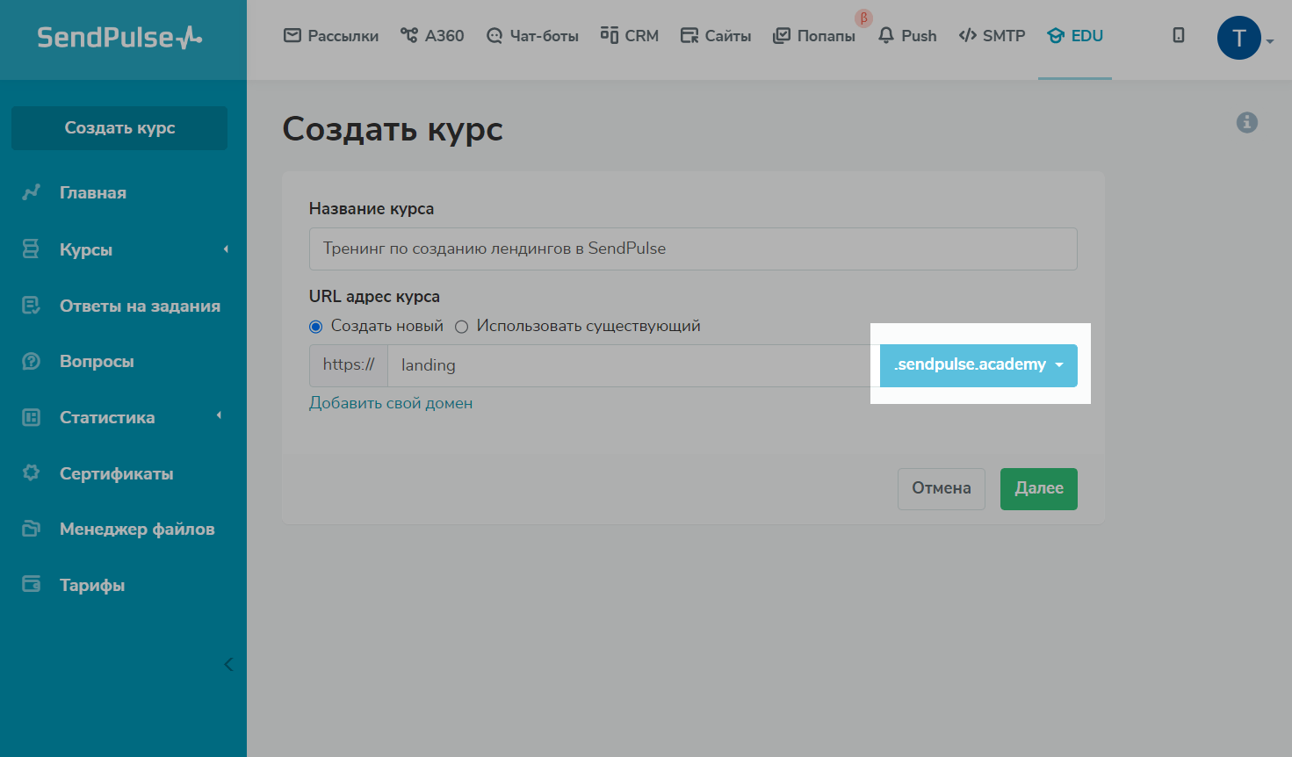Click the SendPulse logo
This screenshot has height=757, width=1292.
point(119,37)
